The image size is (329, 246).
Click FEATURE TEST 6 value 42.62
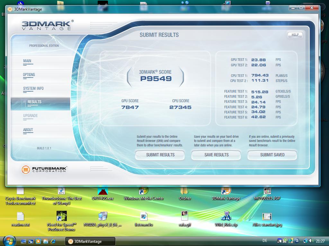(x=259, y=117)
